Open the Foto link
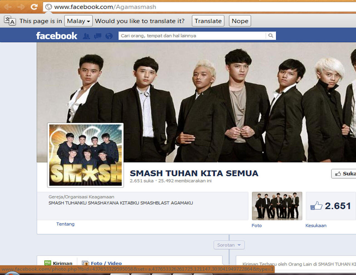 pos(257,226)
